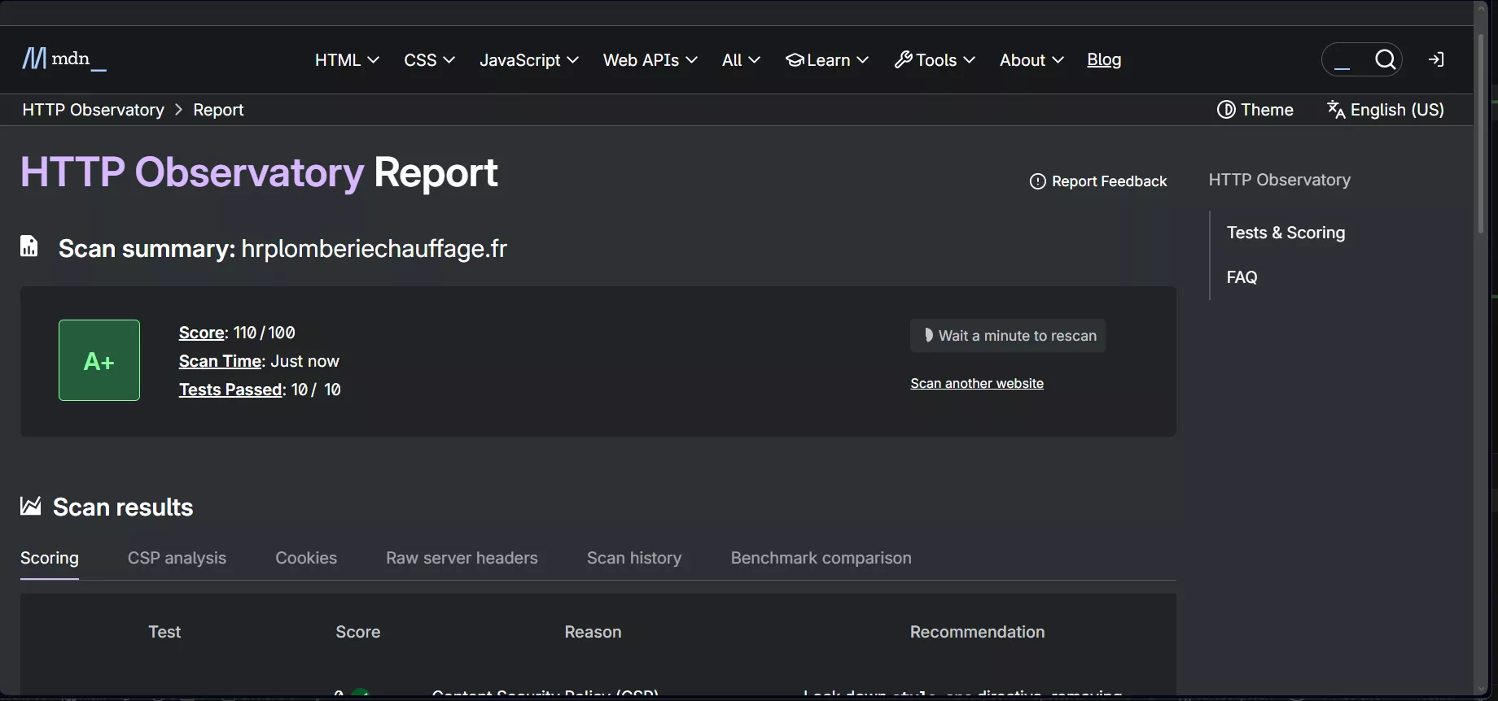Open the search magnifier icon
This screenshot has height=701, width=1498.
point(1386,59)
